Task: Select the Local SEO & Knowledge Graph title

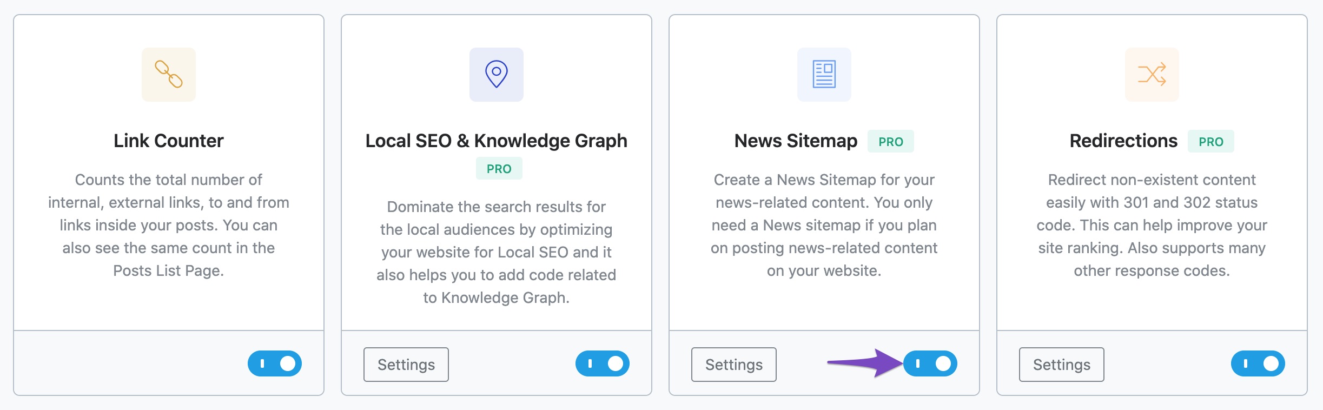Action: 497,141
